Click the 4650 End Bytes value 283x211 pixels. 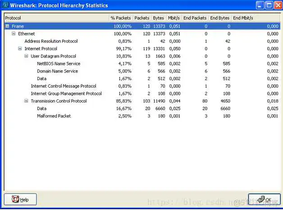[225, 101]
